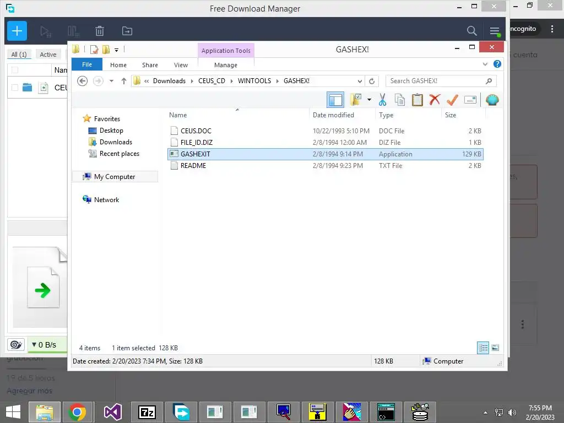Open Chrome from the taskbar
Screen dimensions: 564x423
click(x=77, y=412)
